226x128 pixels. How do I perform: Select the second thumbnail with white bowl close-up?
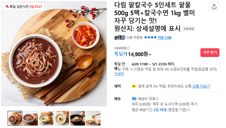(x=31, y=118)
